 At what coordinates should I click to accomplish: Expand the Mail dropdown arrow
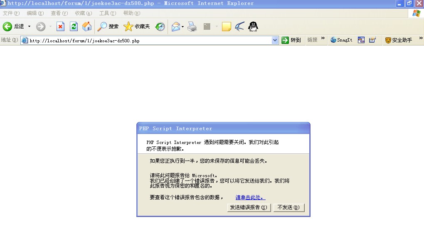click(183, 27)
